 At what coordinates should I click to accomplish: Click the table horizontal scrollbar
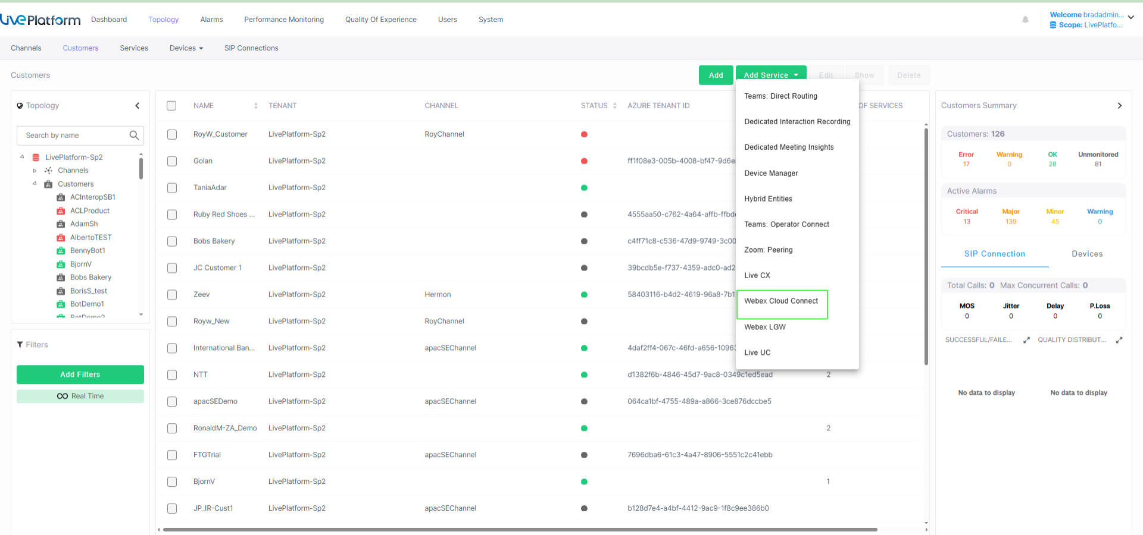pos(520,529)
